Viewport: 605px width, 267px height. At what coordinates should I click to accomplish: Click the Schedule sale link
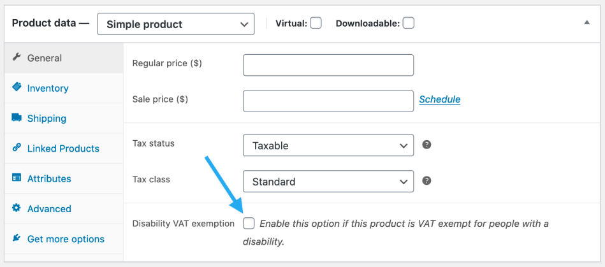pos(439,99)
